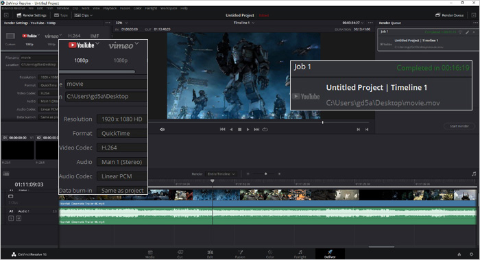The image size is (480, 260).
Task: Select the A1 audio track label
Action: pos(11,211)
